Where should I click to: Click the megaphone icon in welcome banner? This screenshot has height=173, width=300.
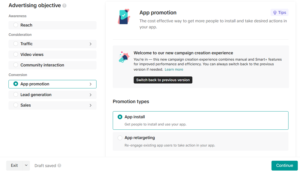point(124,57)
